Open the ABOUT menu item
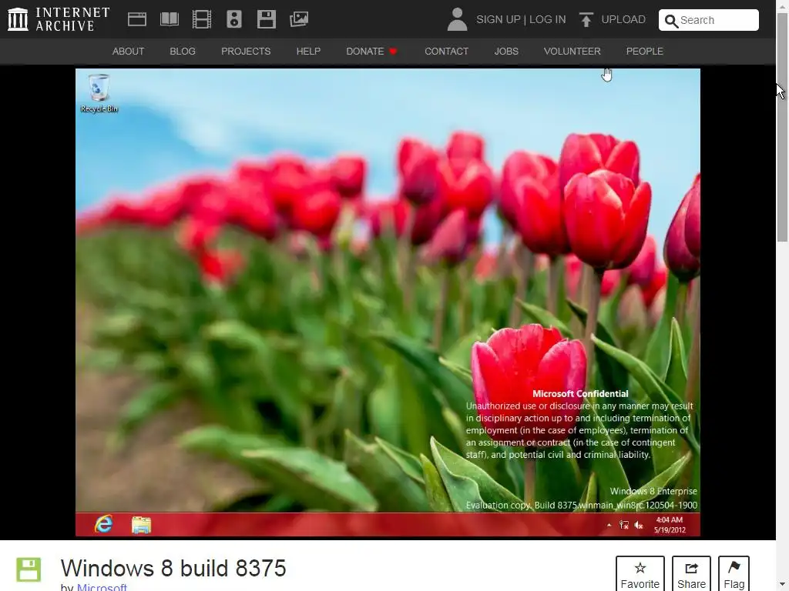 (x=129, y=52)
